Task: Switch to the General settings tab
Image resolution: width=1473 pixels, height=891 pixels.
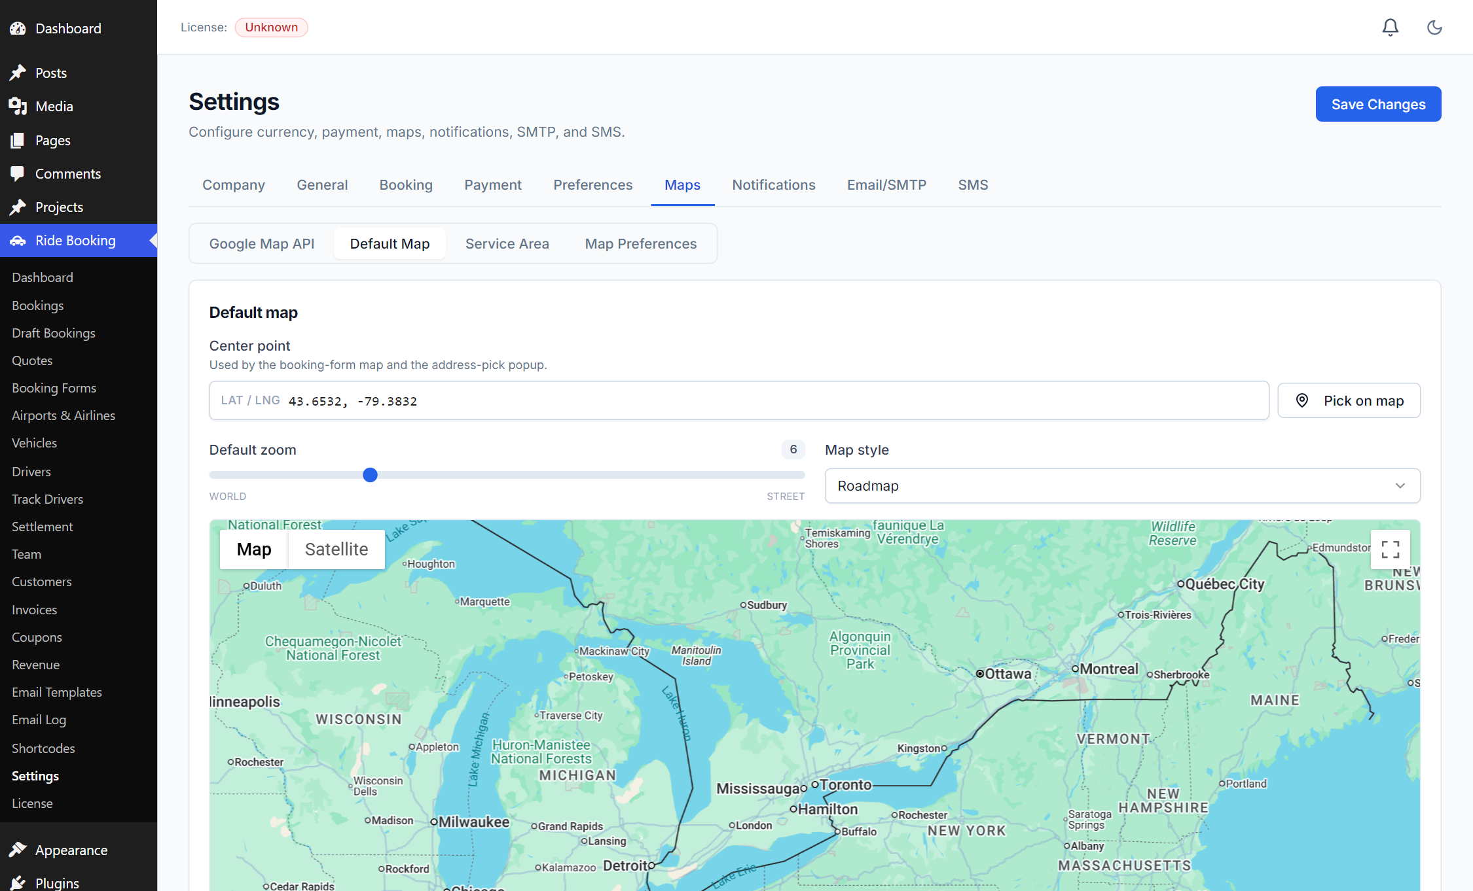Action: [322, 184]
